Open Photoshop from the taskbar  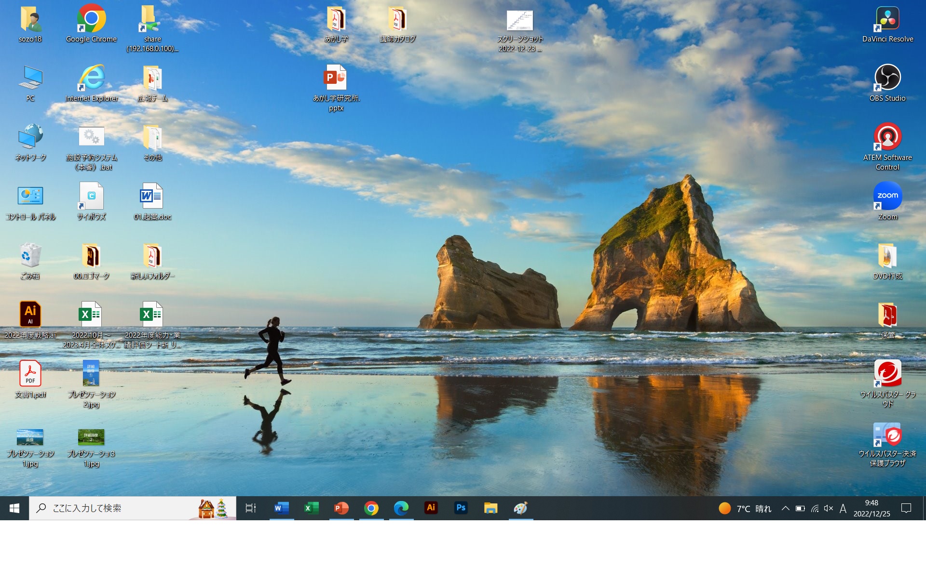coord(461,508)
